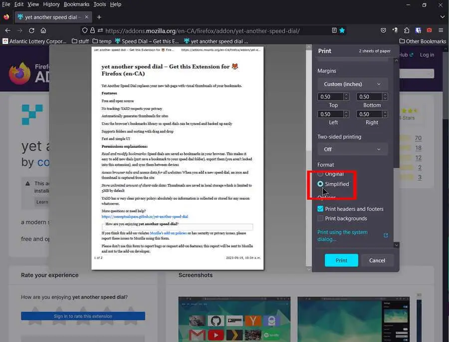Click the extension icon left of the puzzle piece
Viewport: 449px width, 342px height.
point(395,30)
